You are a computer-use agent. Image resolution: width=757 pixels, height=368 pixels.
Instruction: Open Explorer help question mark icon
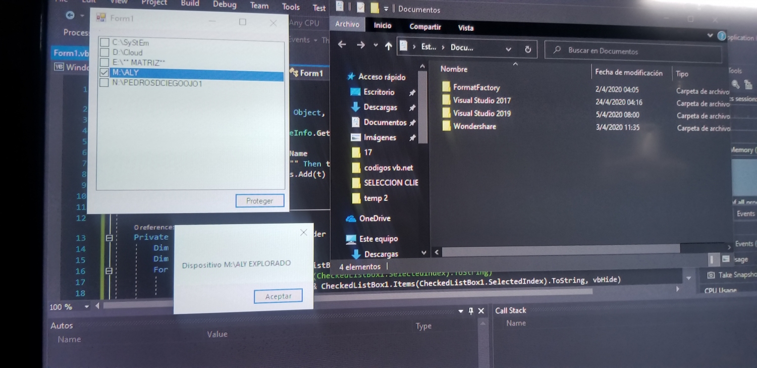(722, 36)
